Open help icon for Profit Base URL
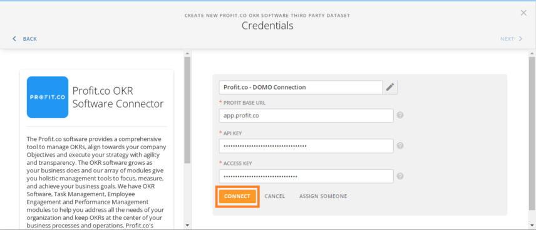Viewport: 536px width, 230px height. (400, 115)
